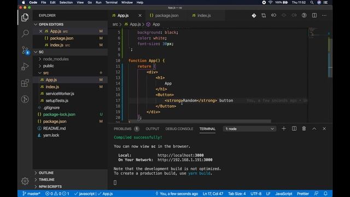Click the UTF-8 encoding status item

click(x=256, y=194)
